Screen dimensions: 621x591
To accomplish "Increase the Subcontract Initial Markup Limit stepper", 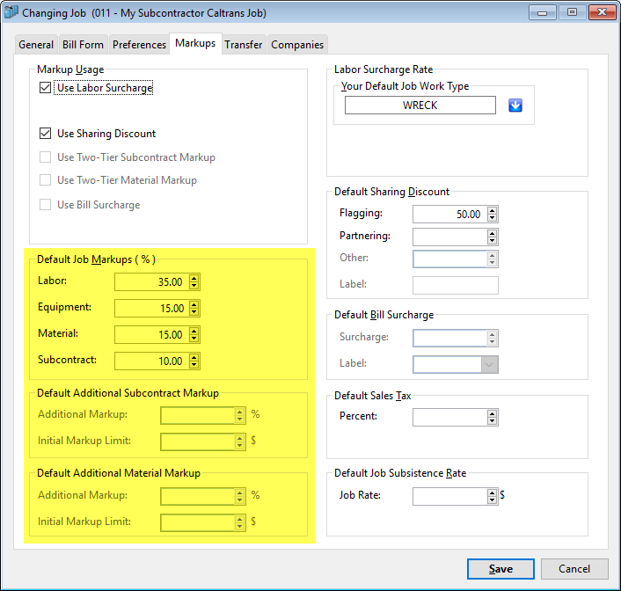I will (x=239, y=438).
